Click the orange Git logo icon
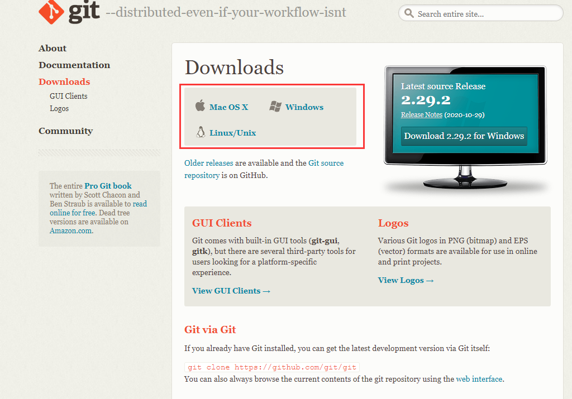Viewport: 572px width, 399px height. click(x=51, y=12)
